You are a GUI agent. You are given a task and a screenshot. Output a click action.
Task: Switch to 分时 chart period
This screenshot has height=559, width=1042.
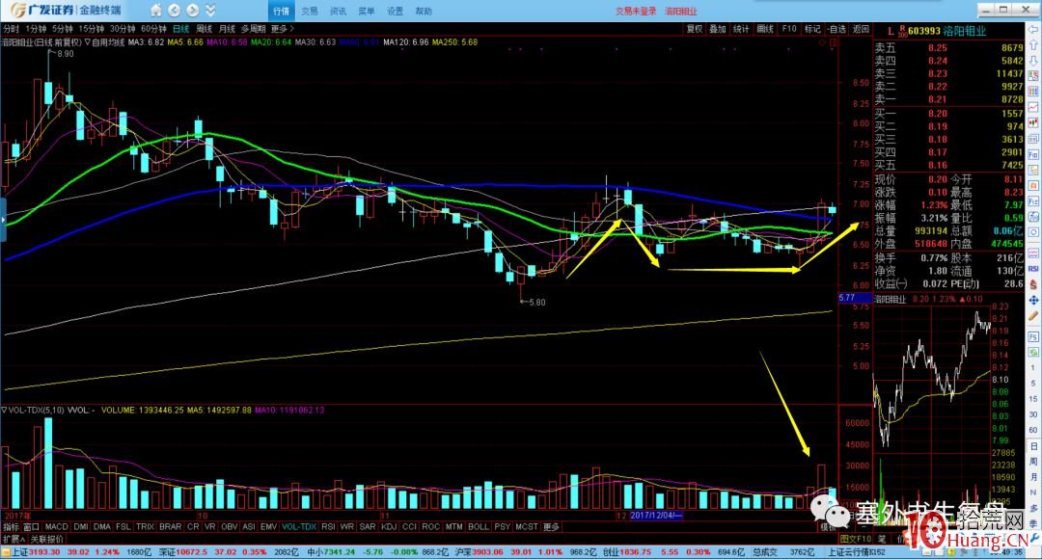coord(12,29)
